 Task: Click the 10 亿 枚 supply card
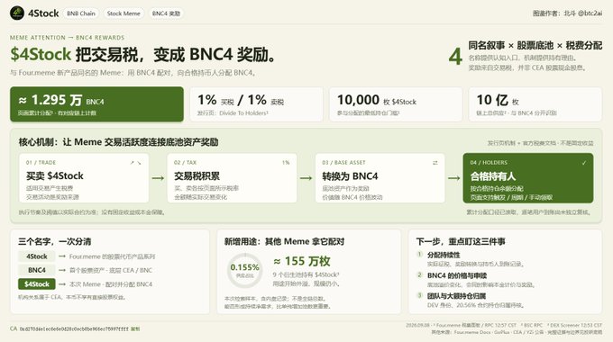click(535, 104)
